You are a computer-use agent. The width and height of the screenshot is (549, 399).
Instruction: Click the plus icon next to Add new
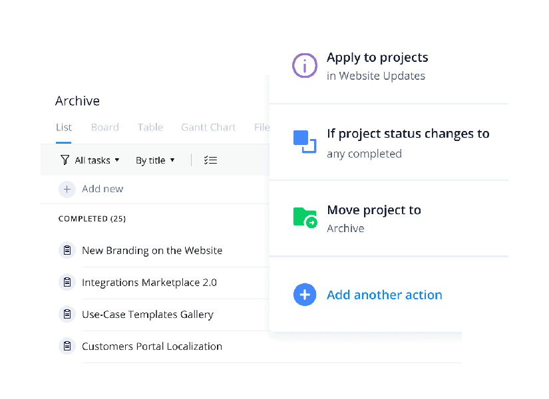coord(67,189)
